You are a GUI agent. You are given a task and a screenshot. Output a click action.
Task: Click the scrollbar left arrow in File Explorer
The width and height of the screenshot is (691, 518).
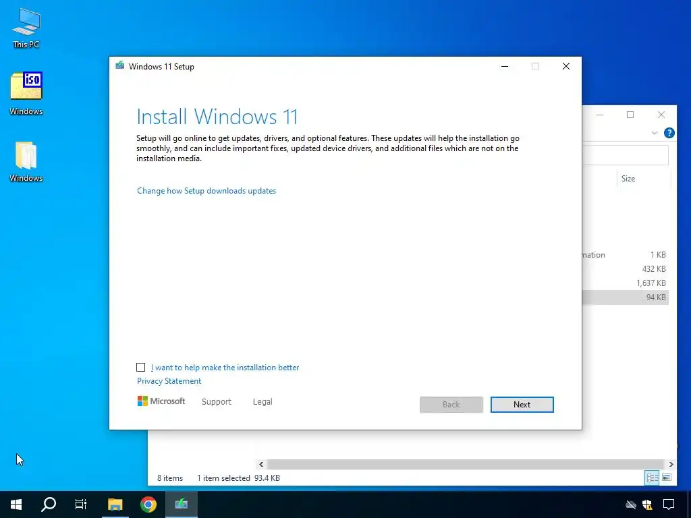261,464
